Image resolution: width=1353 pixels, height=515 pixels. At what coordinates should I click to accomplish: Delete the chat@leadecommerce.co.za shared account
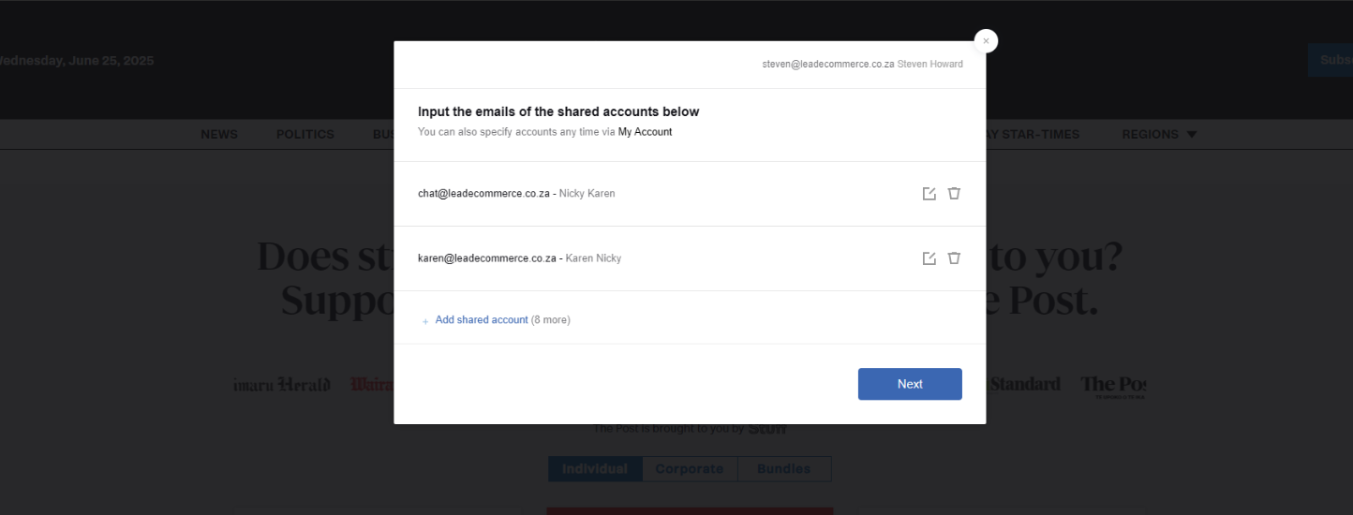tap(954, 194)
